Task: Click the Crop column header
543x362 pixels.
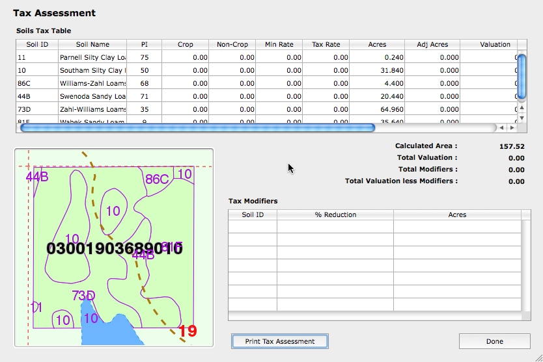Action: (186, 44)
